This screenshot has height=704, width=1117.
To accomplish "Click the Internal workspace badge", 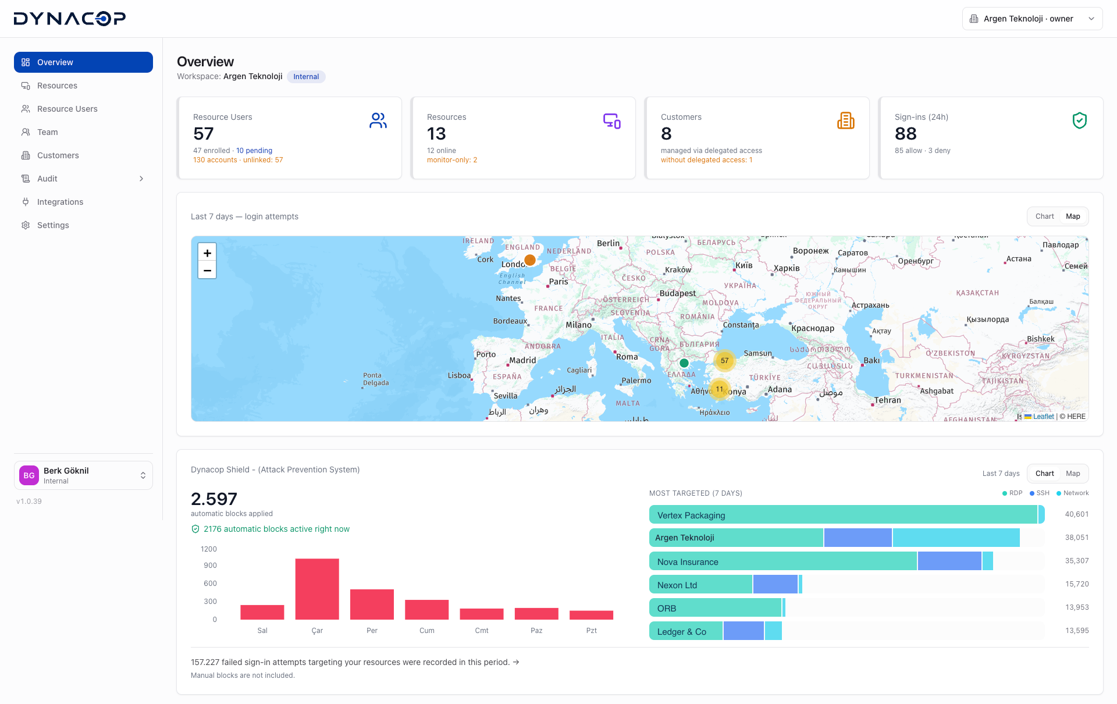I will pyautogui.click(x=306, y=77).
